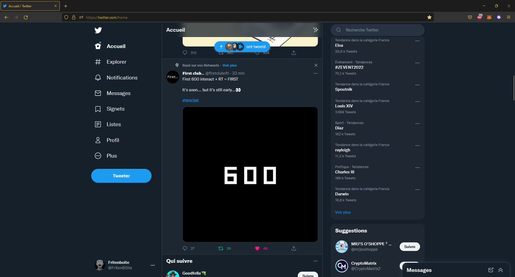Open options for Louis XIV trend

tap(417, 101)
